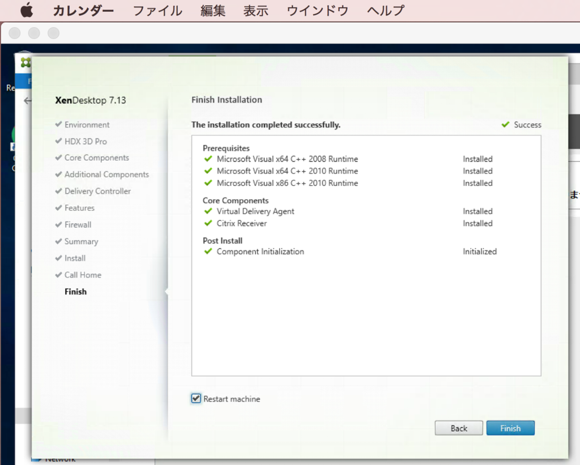Click 'Component Initialization' text
This screenshot has height=465, width=580.
[x=261, y=251]
